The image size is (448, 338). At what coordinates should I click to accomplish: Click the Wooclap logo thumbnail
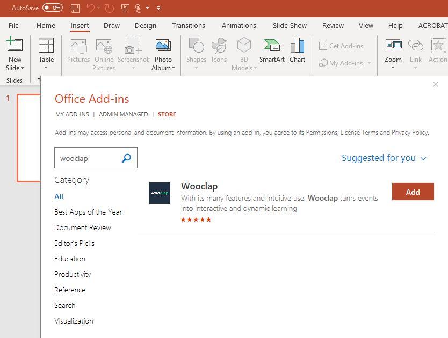[x=160, y=193]
